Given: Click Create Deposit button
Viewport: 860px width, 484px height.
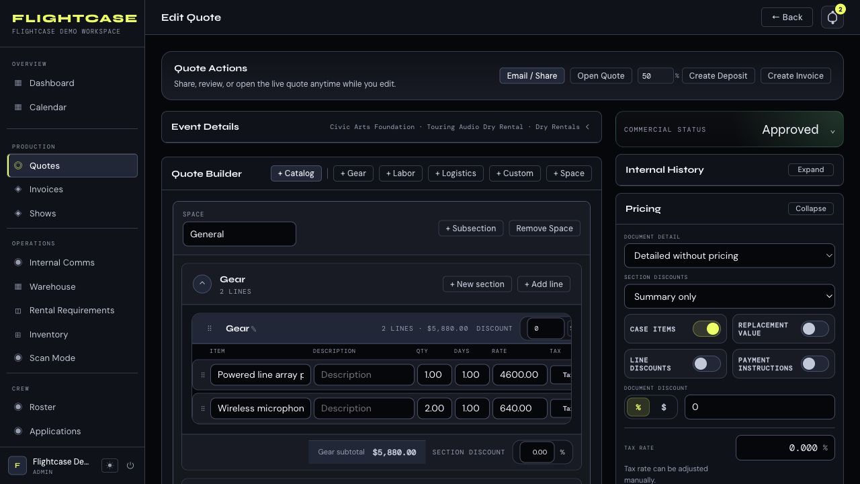Looking at the screenshot, I should (718, 76).
